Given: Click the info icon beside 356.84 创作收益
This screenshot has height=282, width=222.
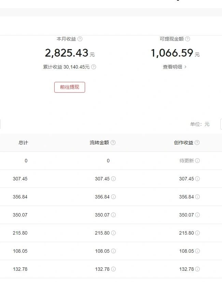Looking at the screenshot, I should coord(197,197).
